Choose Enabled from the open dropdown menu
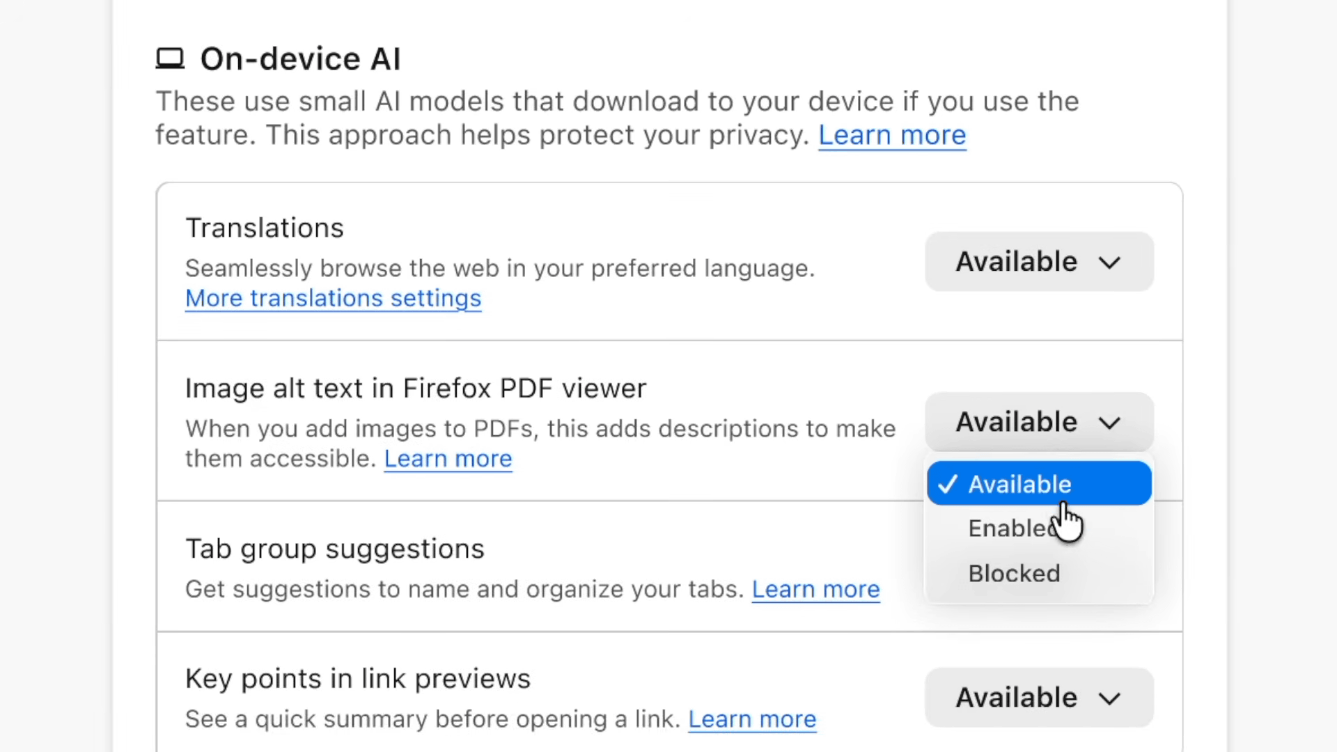 pos(1010,528)
